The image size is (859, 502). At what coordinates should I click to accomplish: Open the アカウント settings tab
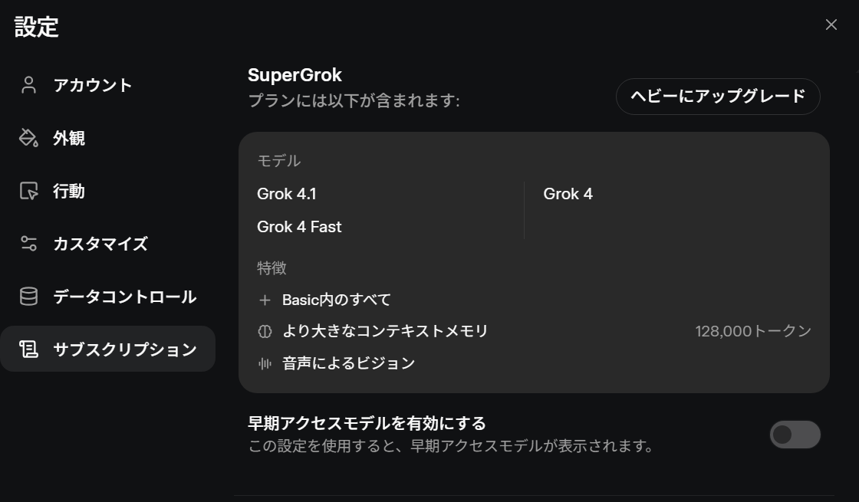coord(93,85)
